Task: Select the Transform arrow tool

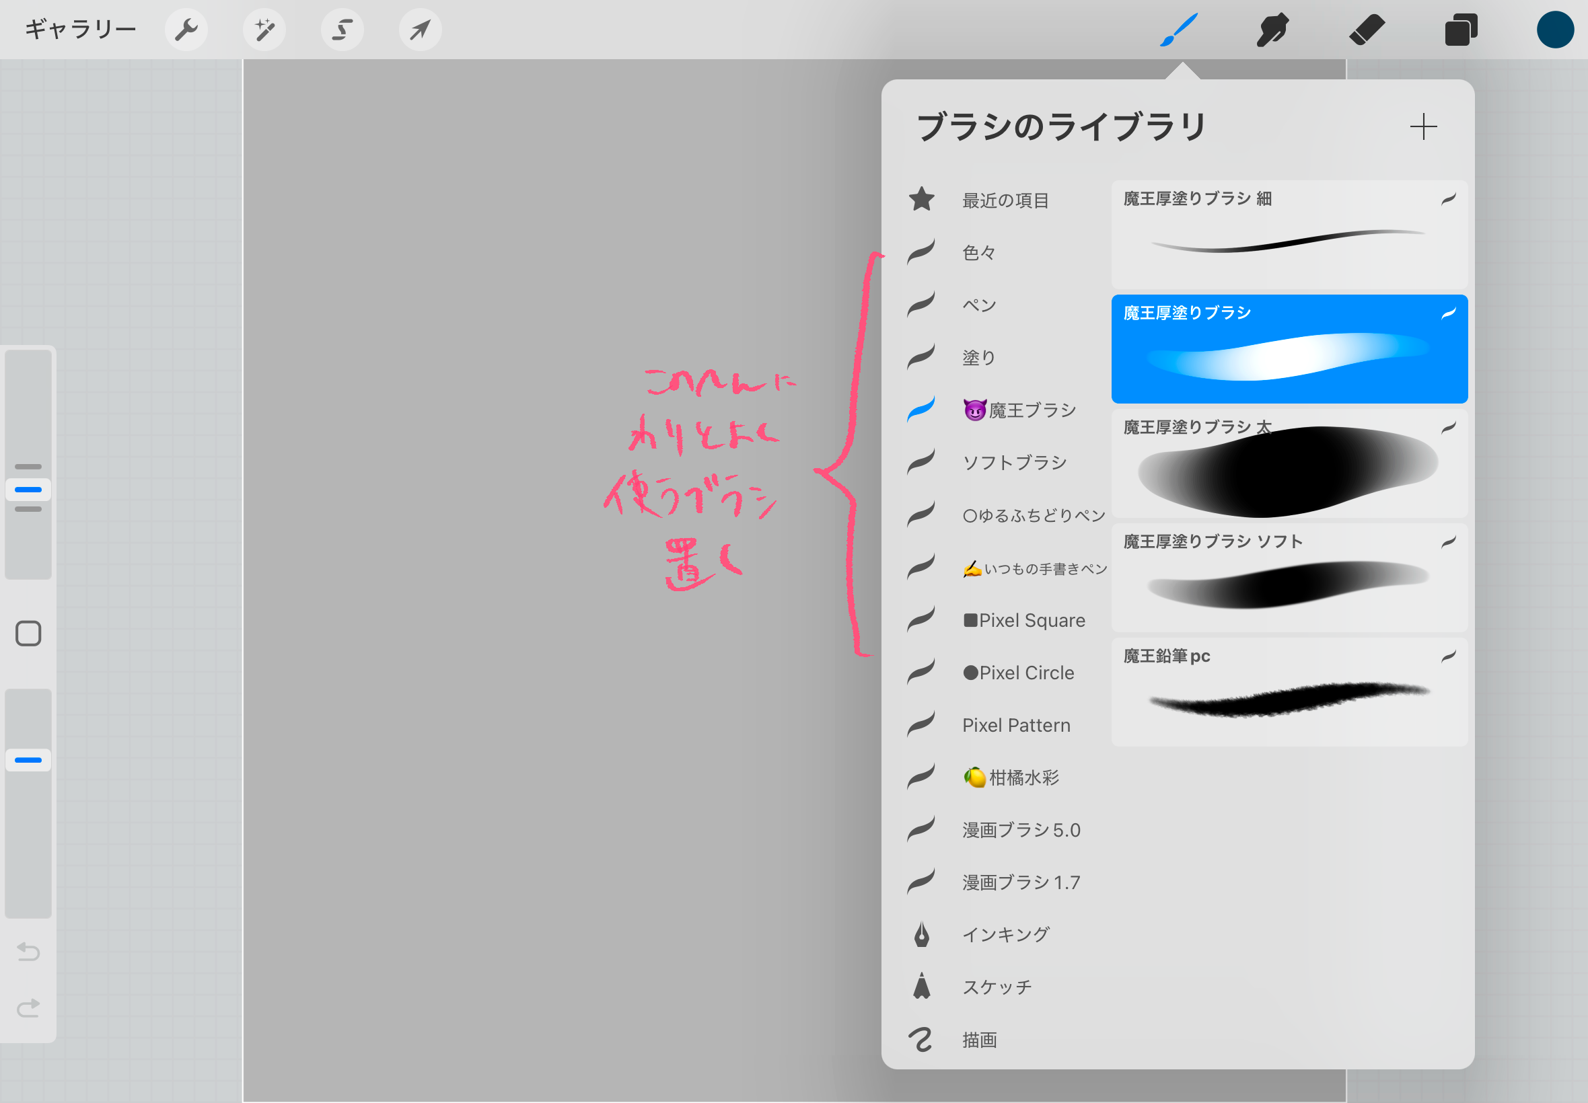Action: point(421,30)
